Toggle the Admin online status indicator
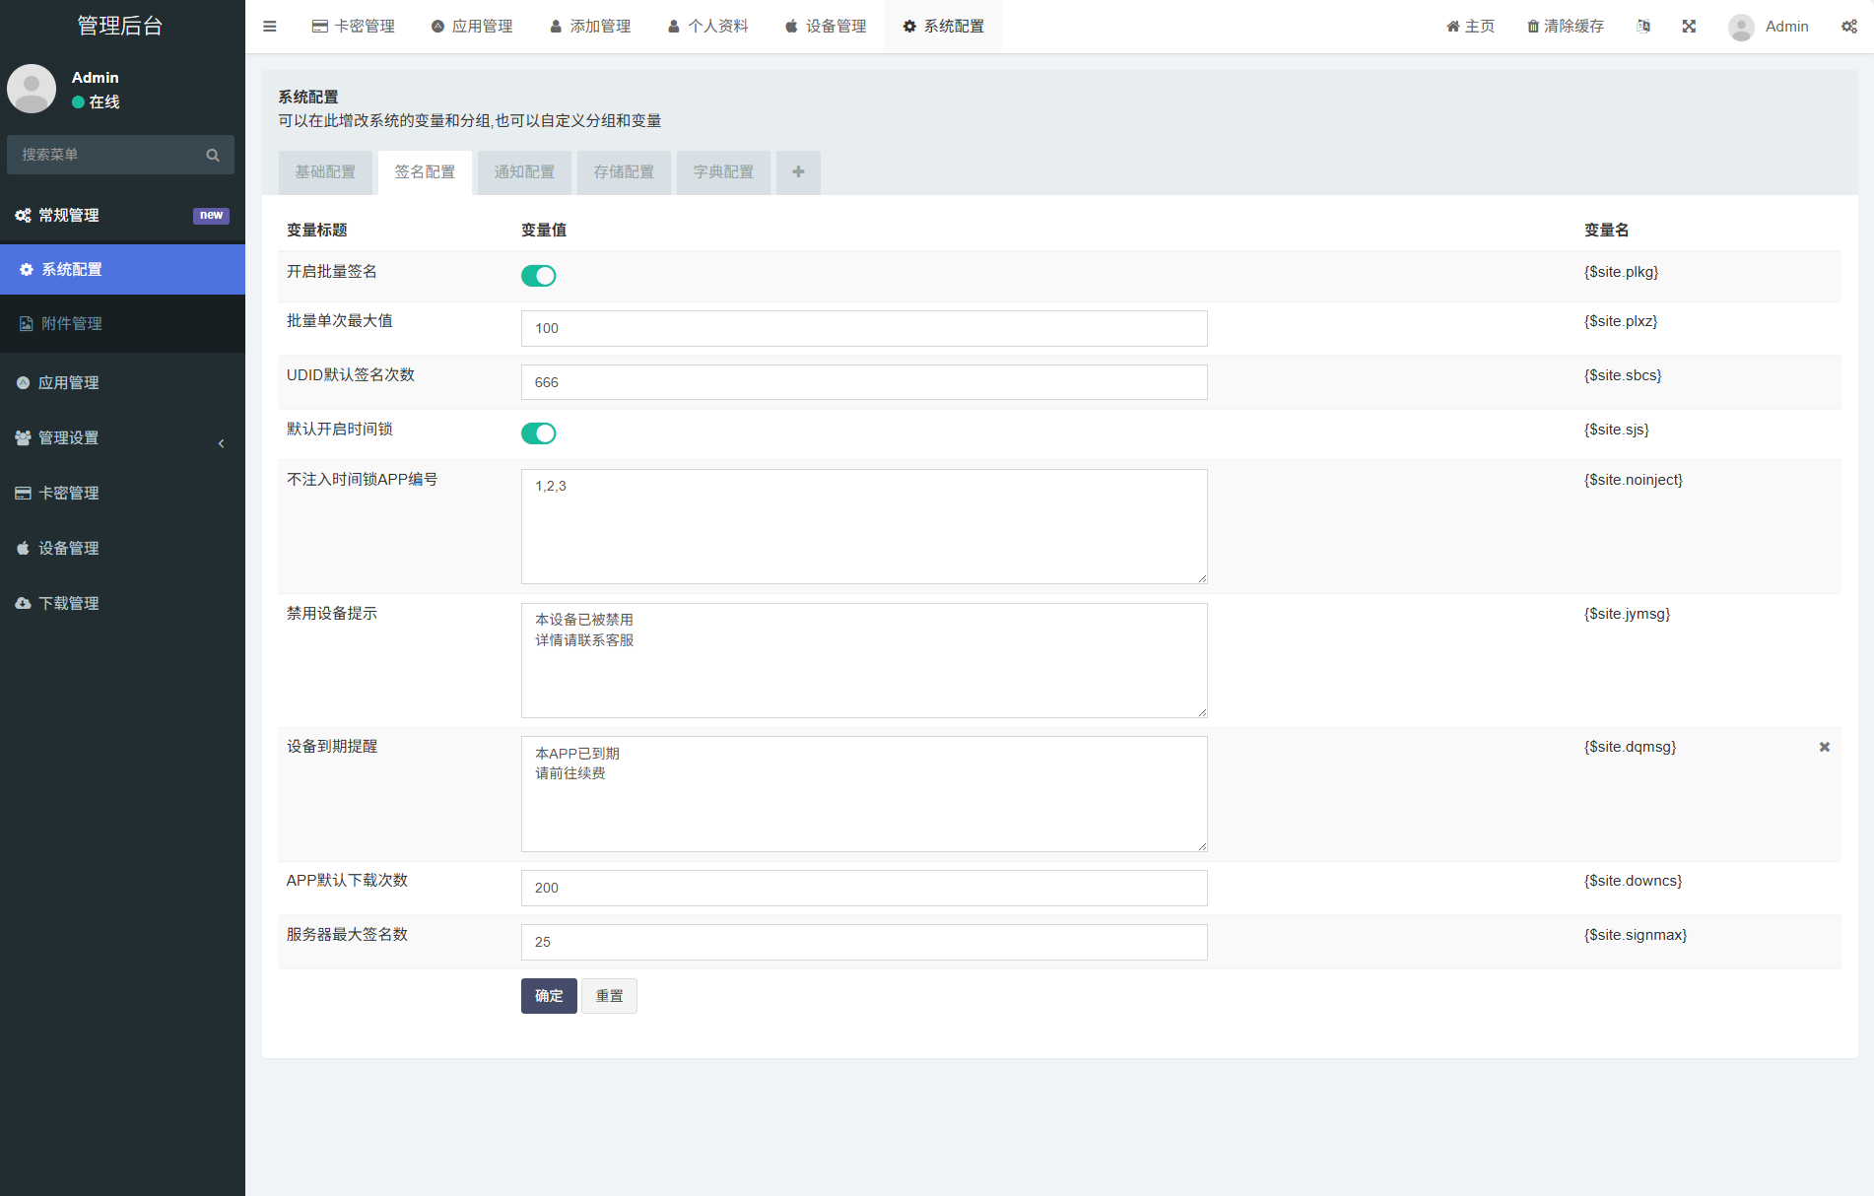 77,101
